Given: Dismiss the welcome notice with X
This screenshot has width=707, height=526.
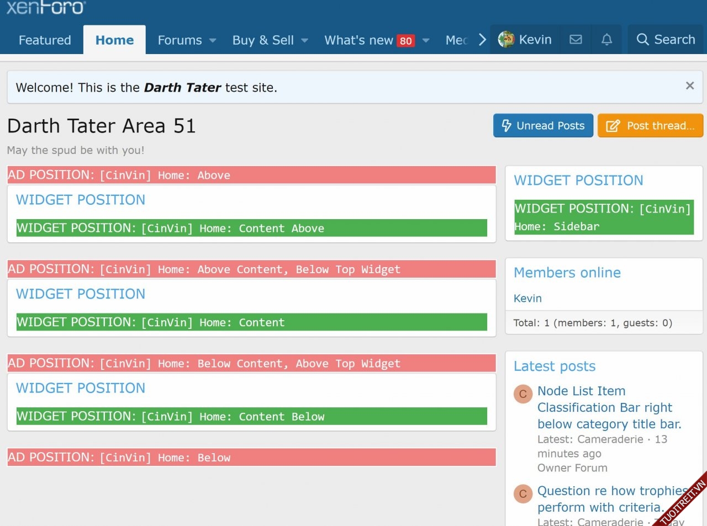Looking at the screenshot, I should 689,86.
